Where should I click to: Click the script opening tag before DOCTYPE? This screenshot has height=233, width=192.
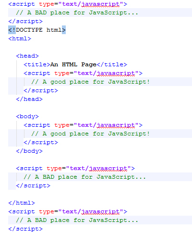(68, 4)
